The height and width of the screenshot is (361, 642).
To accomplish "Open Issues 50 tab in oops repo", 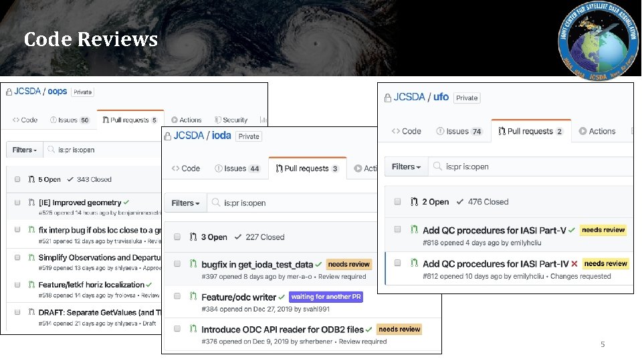I will (x=70, y=120).
